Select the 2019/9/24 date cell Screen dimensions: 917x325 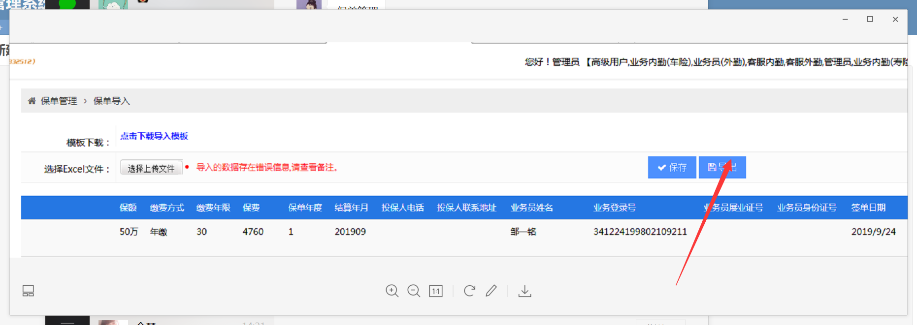click(x=874, y=232)
